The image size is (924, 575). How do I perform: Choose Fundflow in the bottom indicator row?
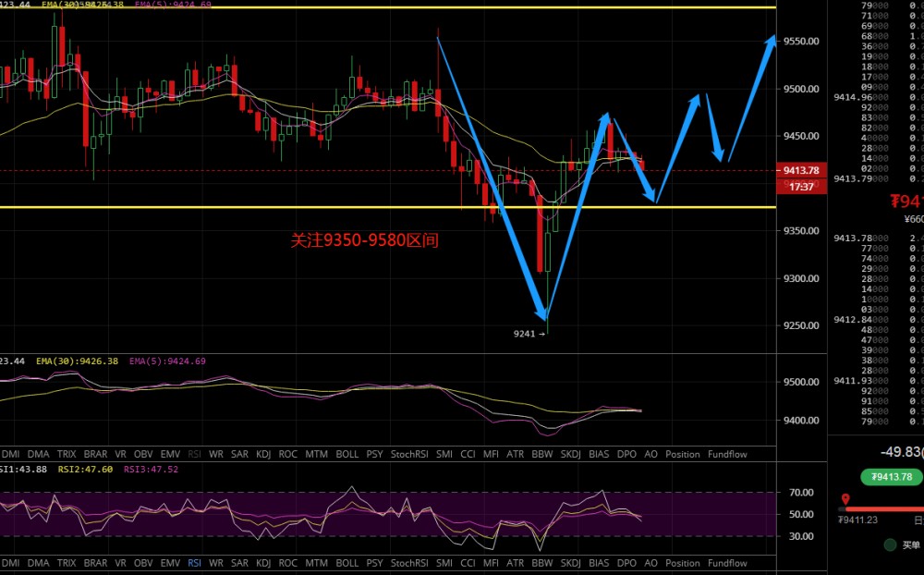[727, 563]
